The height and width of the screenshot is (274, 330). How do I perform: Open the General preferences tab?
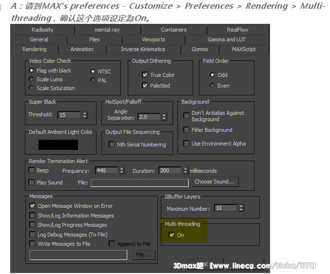tap(39, 39)
